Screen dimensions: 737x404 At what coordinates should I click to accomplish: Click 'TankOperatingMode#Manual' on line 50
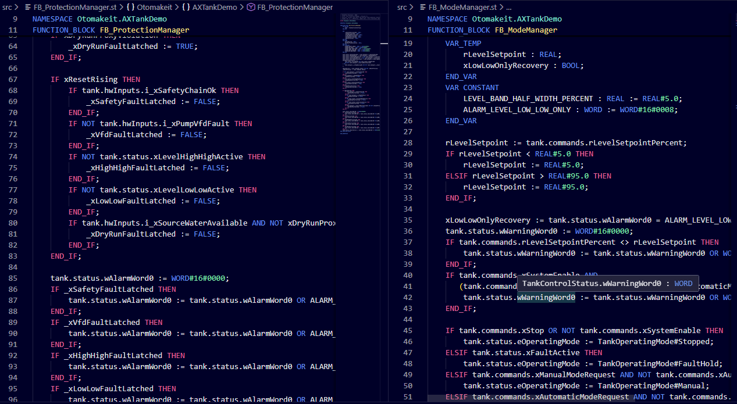651,385
